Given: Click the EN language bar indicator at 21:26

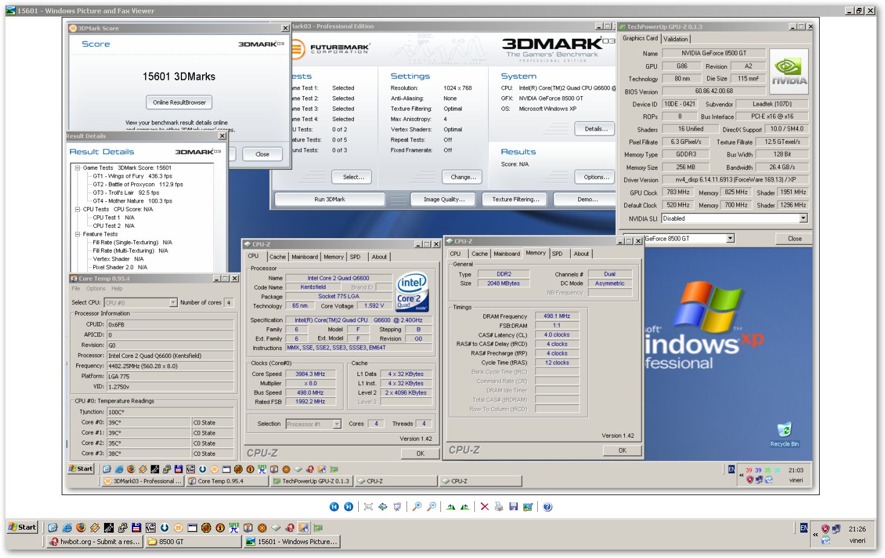Looking at the screenshot, I should (804, 528).
